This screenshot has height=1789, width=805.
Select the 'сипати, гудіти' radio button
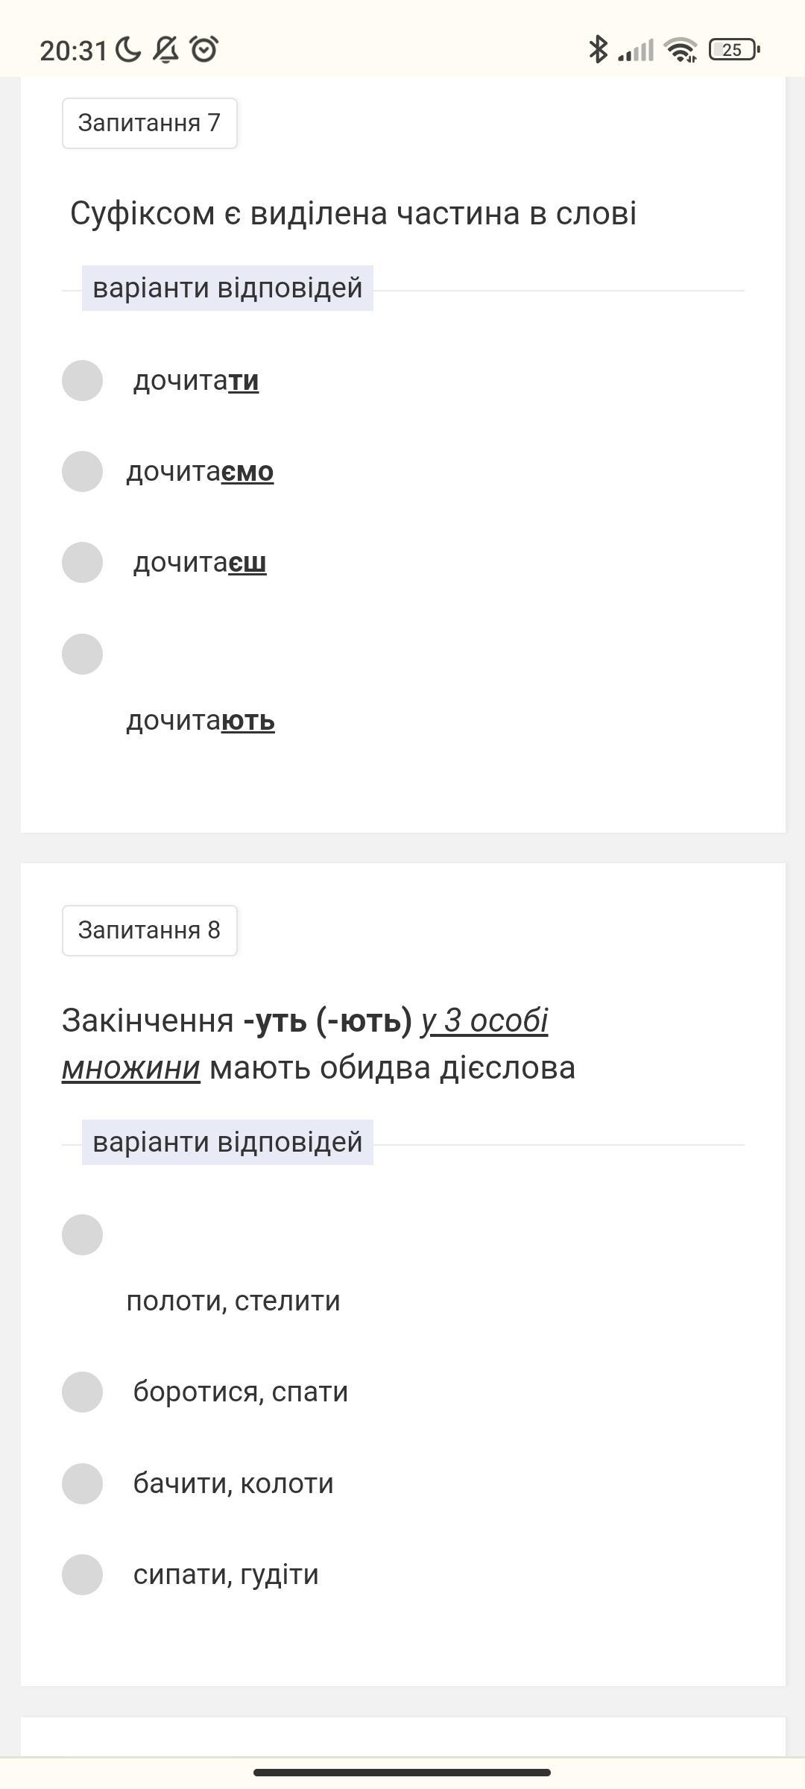[x=82, y=1574]
